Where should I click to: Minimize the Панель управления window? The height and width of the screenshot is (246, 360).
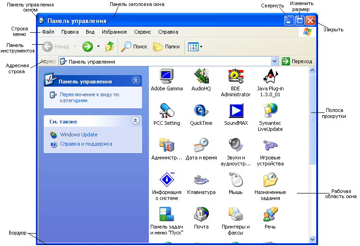point(289,21)
